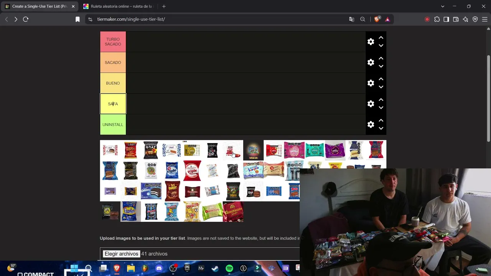Select the tri Shot alfajor thumbnail
The height and width of the screenshot is (276, 491).
coord(172,191)
